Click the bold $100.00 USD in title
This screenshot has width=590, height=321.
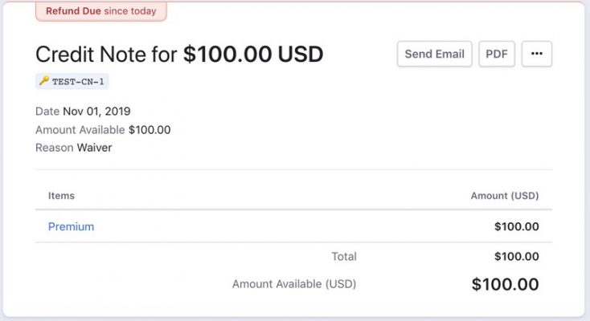pos(252,55)
